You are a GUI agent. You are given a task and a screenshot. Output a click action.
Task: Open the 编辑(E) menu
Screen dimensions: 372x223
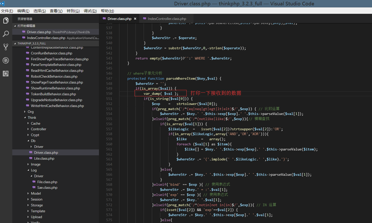tap(23, 11)
